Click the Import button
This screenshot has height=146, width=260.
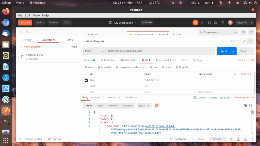pos(40,23)
